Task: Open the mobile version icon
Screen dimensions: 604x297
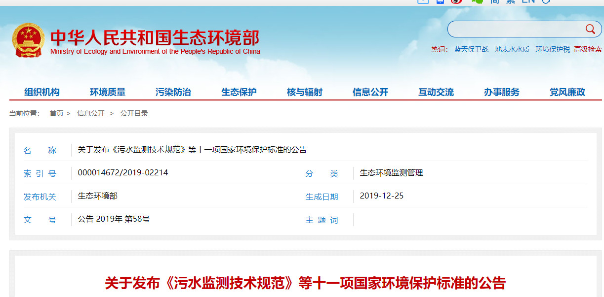Action: click(x=440, y=1)
